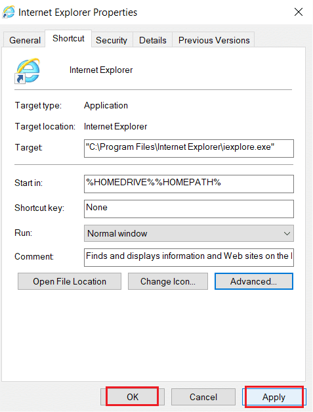Click the 'Target location:' label
Image resolution: width=313 pixels, height=412 pixels.
45,127
